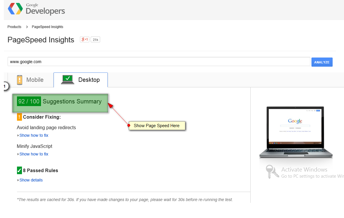The height and width of the screenshot is (218, 344).
Task: Click the PageSpeed Insights page title
Action: point(41,40)
